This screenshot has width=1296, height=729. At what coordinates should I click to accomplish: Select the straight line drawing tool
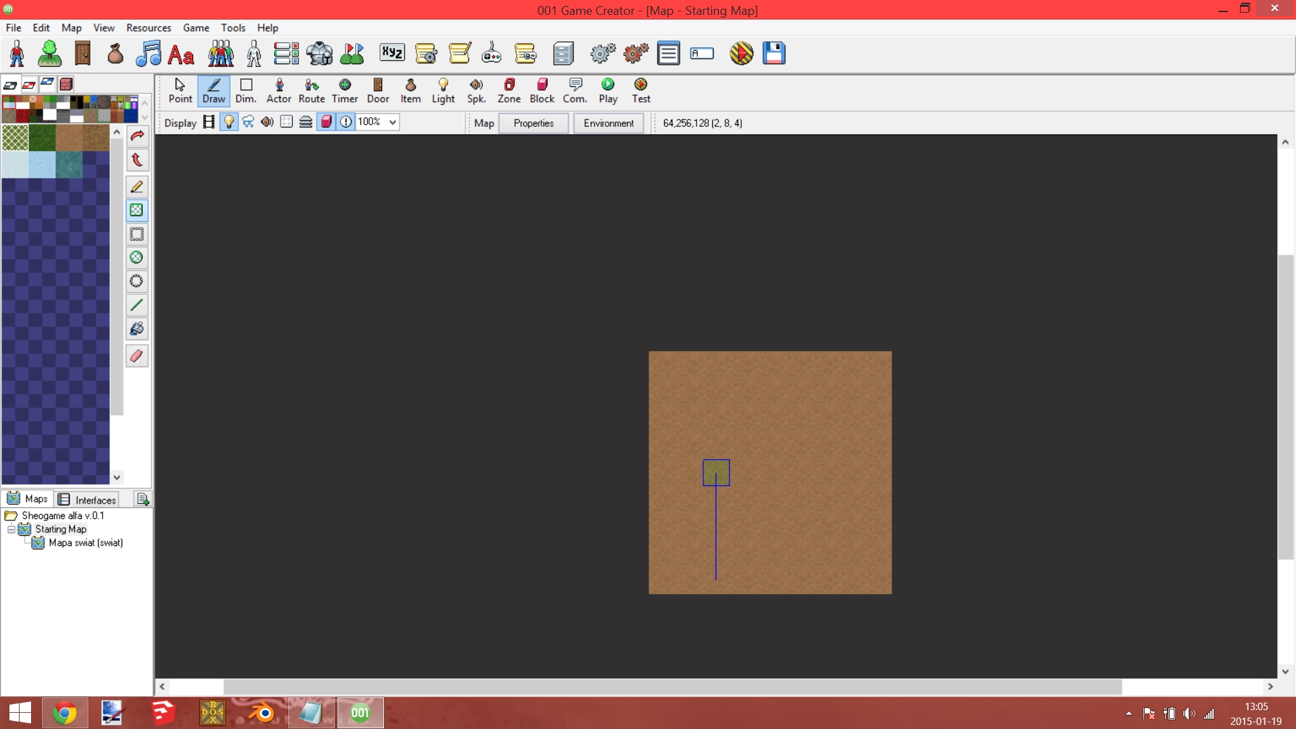[136, 305]
